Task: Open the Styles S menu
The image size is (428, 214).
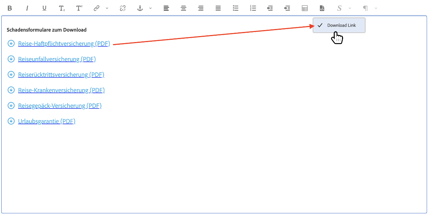Action: pyautogui.click(x=339, y=8)
